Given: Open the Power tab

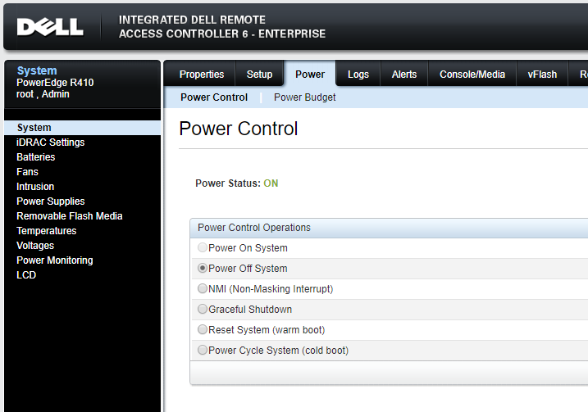Looking at the screenshot, I should pos(310,75).
